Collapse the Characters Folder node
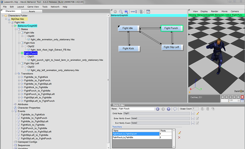Viewport: 245px width, 149px height. coord(3,16)
